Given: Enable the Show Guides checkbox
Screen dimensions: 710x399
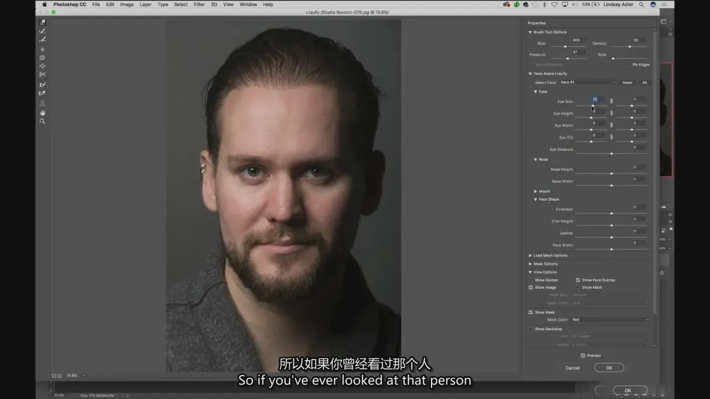Looking at the screenshot, I should [531, 280].
